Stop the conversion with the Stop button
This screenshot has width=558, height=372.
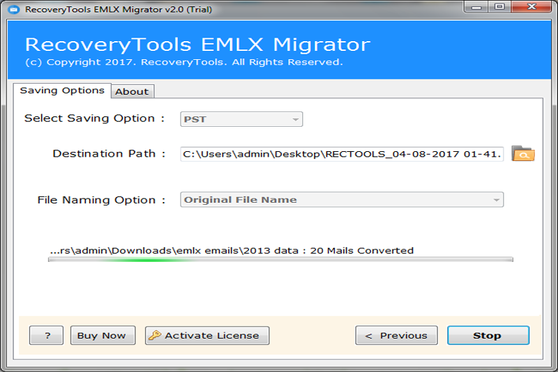click(x=488, y=335)
